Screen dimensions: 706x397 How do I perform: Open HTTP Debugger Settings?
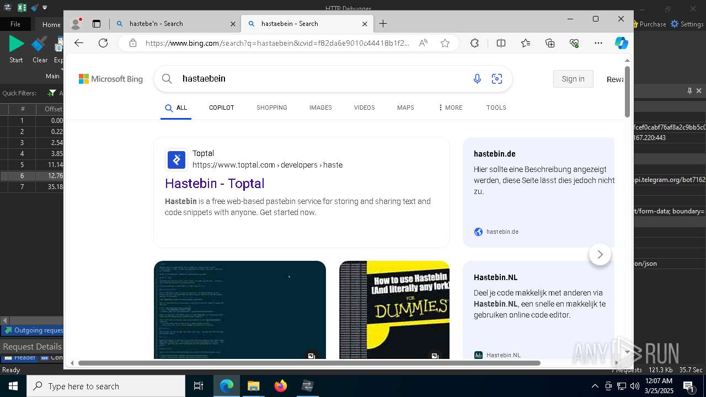687,24
